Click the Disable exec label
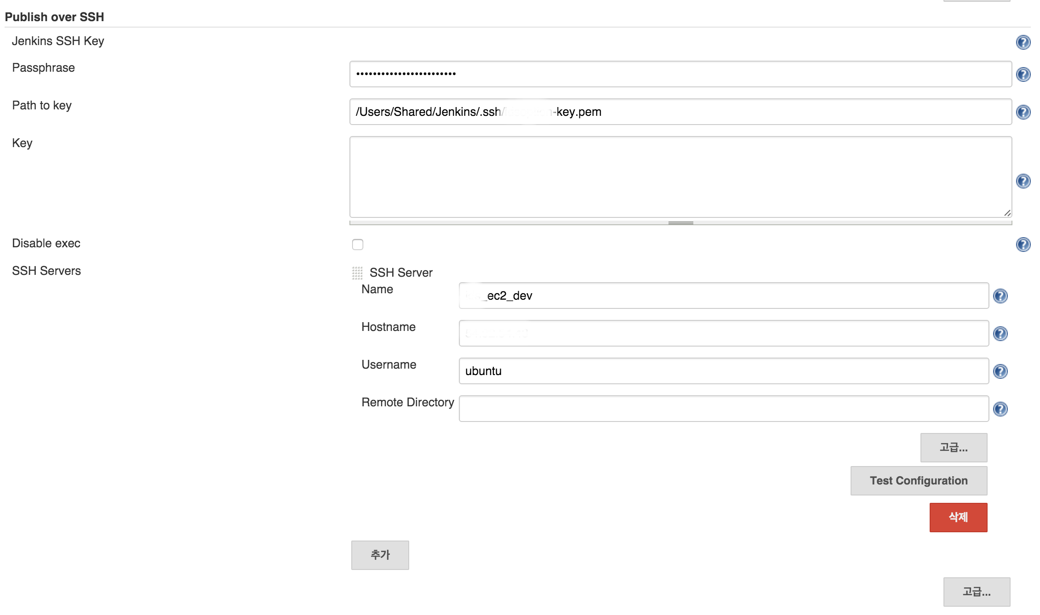Image resolution: width=1040 pixels, height=615 pixels. coord(46,243)
